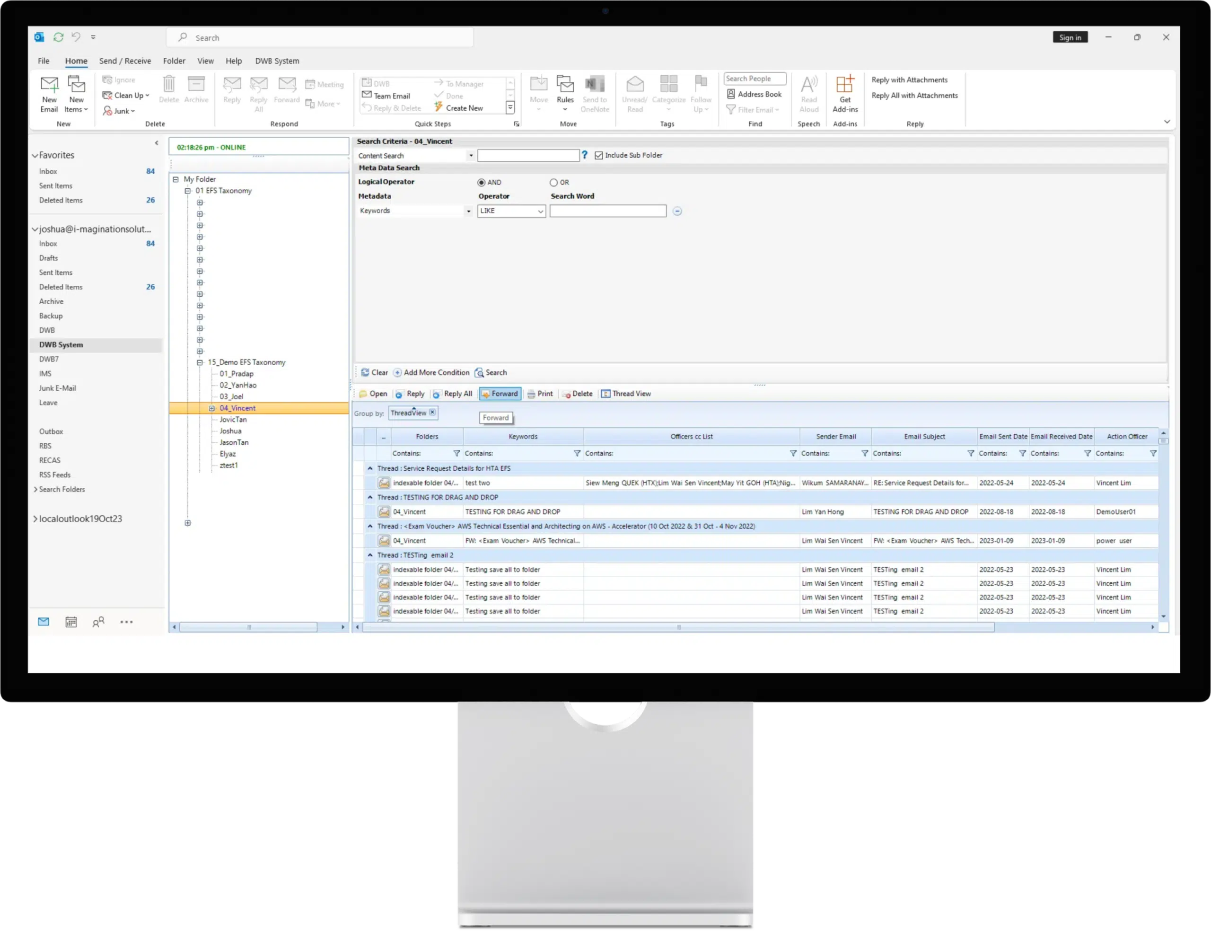Screen dimensions: 1211x931
Task: Click Get Add-ins icon
Action: pyautogui.click(x=845, y=84)
